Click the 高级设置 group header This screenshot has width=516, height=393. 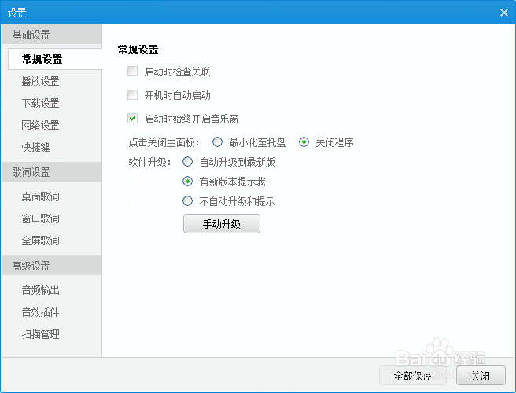[52, 266]
